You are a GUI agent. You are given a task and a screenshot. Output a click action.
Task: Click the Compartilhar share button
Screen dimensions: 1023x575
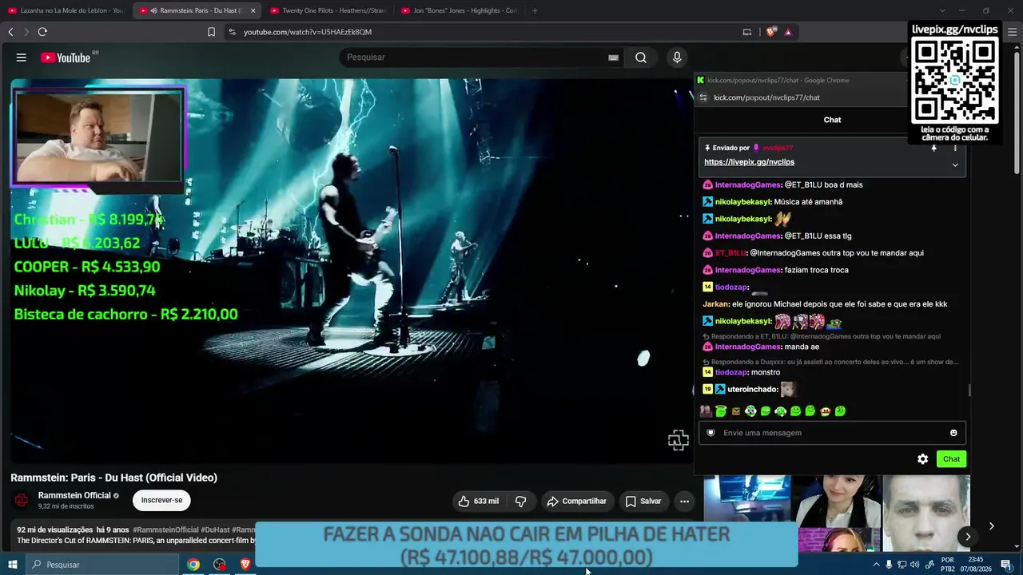(x=577, y=502)
